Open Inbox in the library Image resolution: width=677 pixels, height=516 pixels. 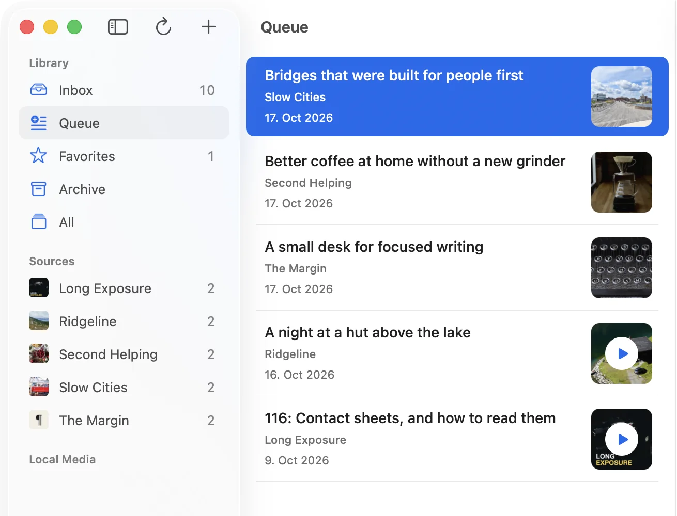click(x=124, y=90)
